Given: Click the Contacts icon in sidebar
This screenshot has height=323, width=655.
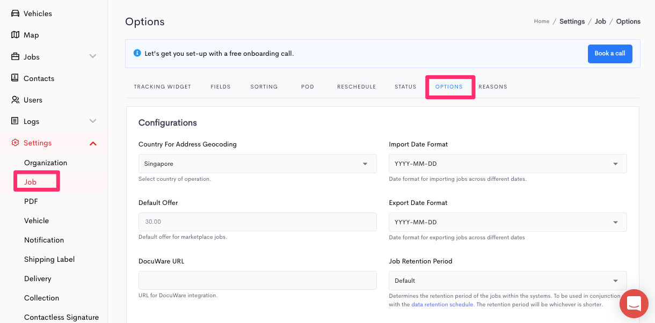Looking at the screenshot, I should (x=15, y=78).
